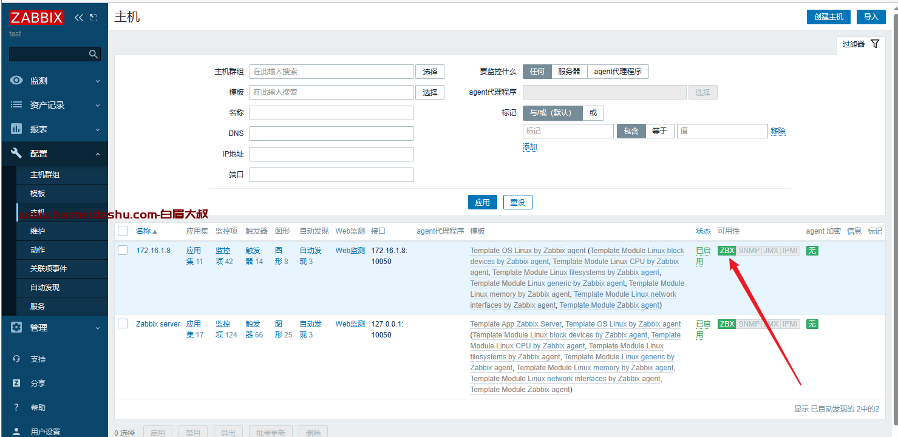Open 维护 in the sidebar
The height and width of the screenshot is (437, 898).
pyautogui.click(x=38, y=231)
